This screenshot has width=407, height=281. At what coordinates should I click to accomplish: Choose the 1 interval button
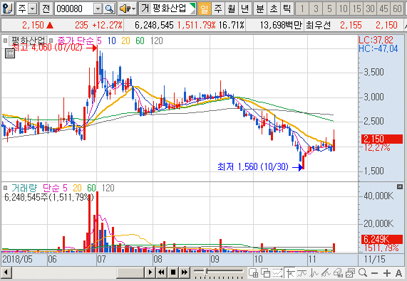click(302, 9)
